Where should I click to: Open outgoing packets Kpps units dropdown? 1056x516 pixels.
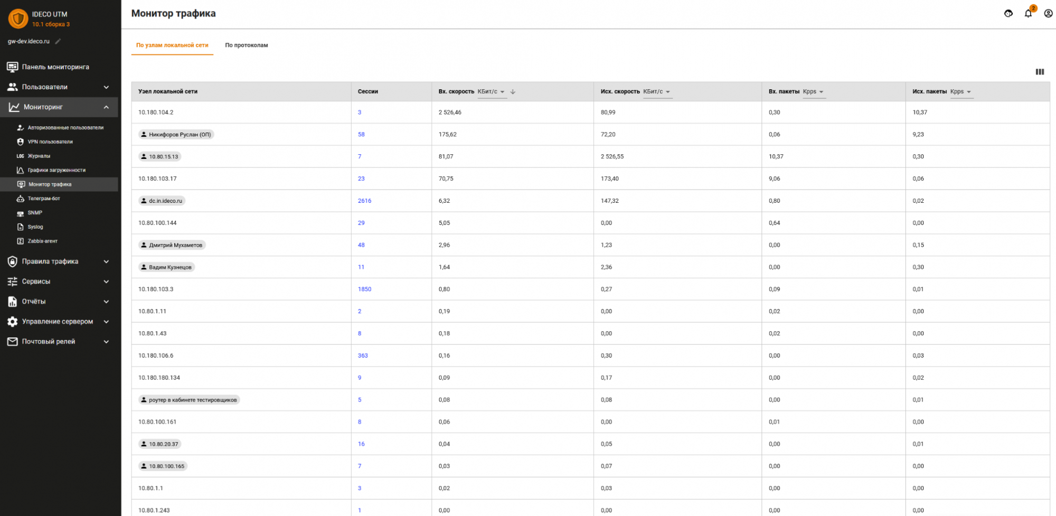[960, 92]
